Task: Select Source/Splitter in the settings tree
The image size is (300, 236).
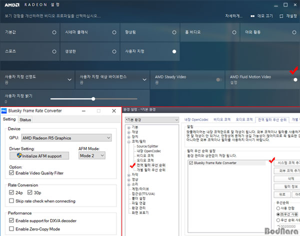Action: coord(147,146)
